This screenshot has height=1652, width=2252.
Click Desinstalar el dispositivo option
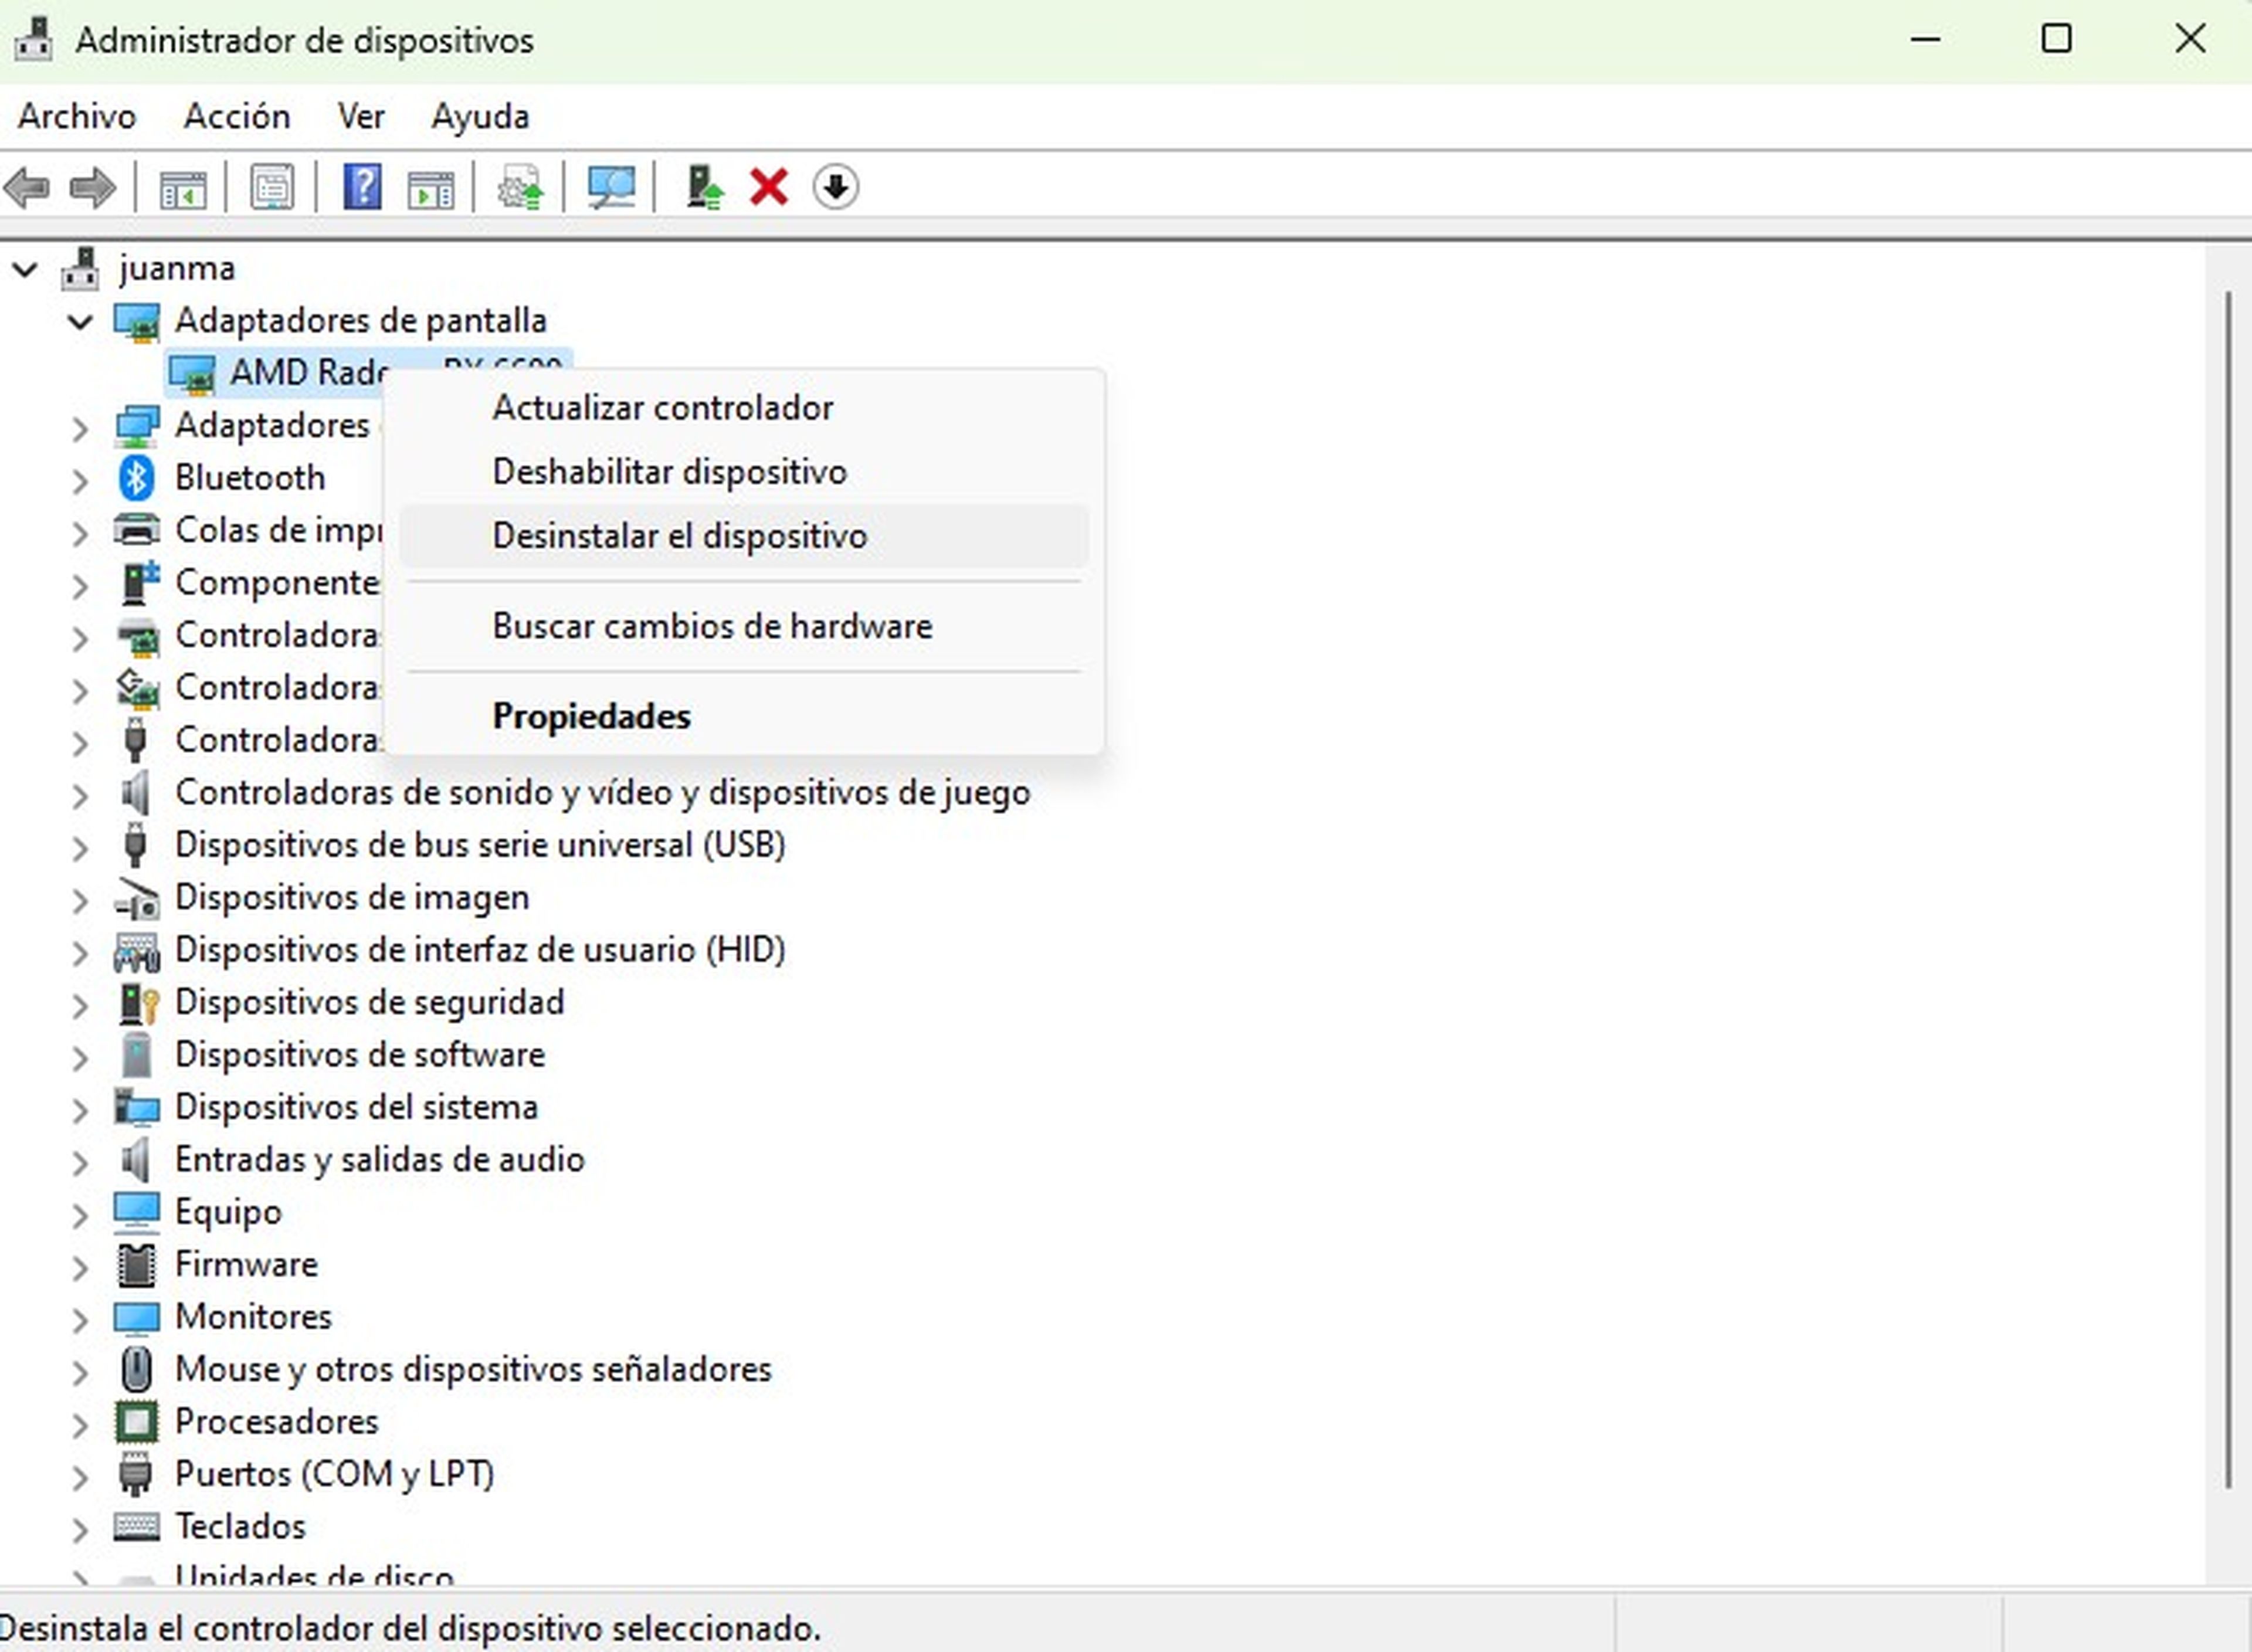pos(680,535)
